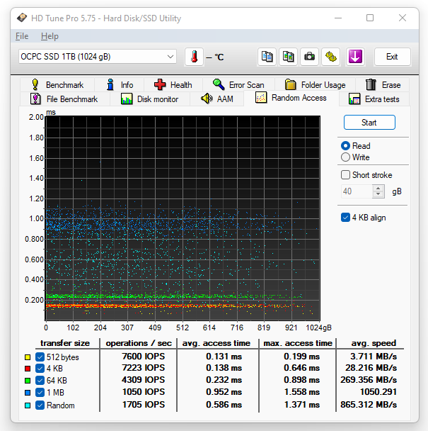Save screenshot using camera icon

pos(309,57)
